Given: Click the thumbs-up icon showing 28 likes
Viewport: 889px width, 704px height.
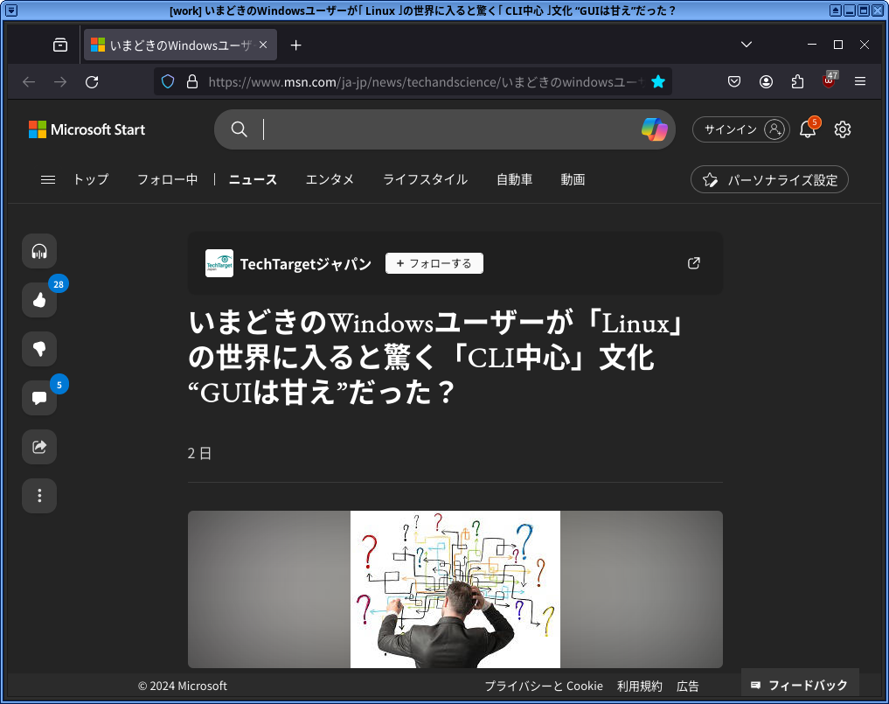Looking at the screenshot, I should pyautogui.click(x=38, y=299).
